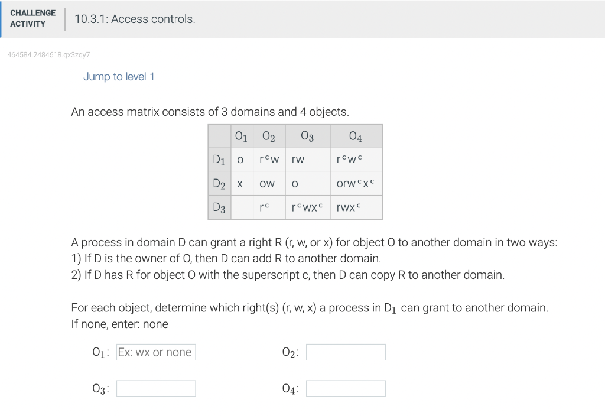Select the cell containing rcw for D1 O2
Screen dimensions: 605x416
268,159
